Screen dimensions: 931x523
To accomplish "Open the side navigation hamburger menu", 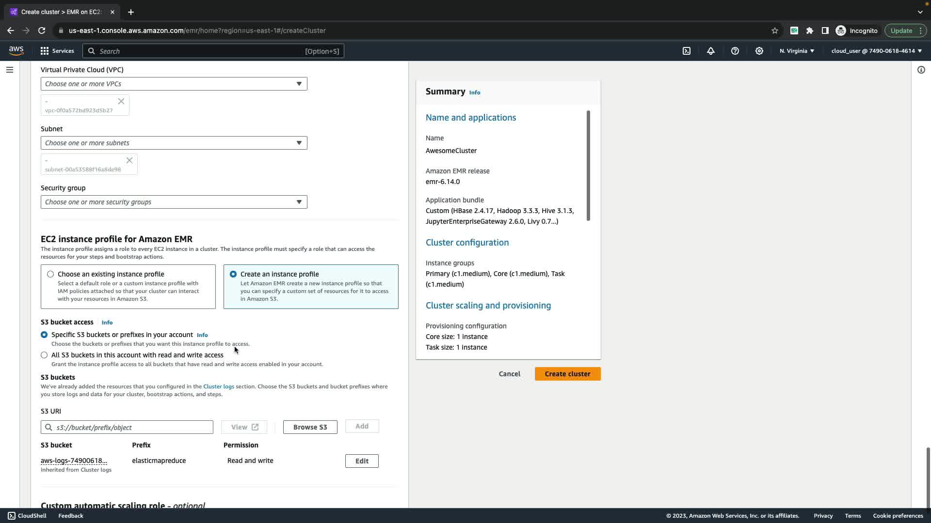I will click(x=9, y=70).
